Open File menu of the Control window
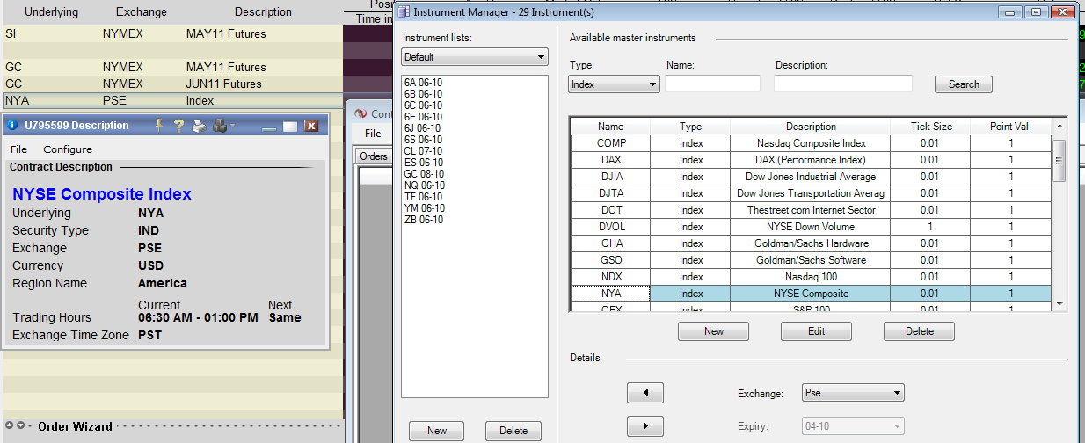 [x=373, y=134]
